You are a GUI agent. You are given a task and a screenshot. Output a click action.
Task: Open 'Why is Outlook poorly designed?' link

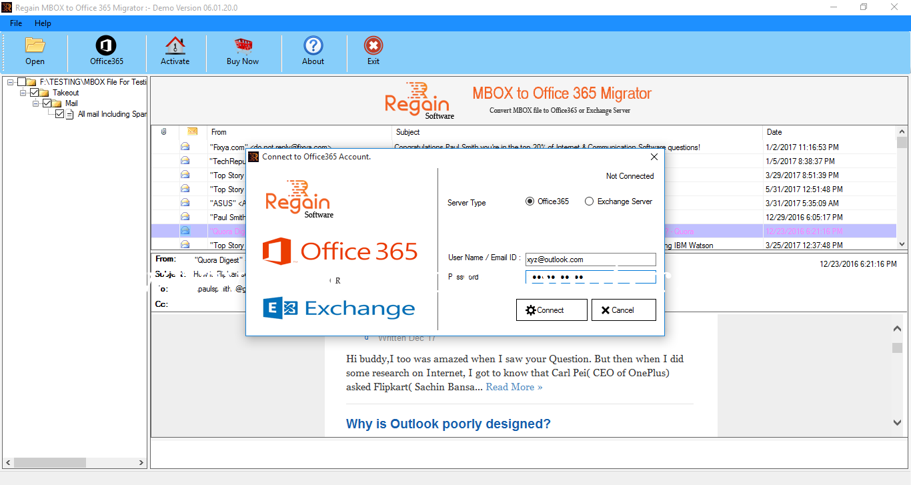448,424
